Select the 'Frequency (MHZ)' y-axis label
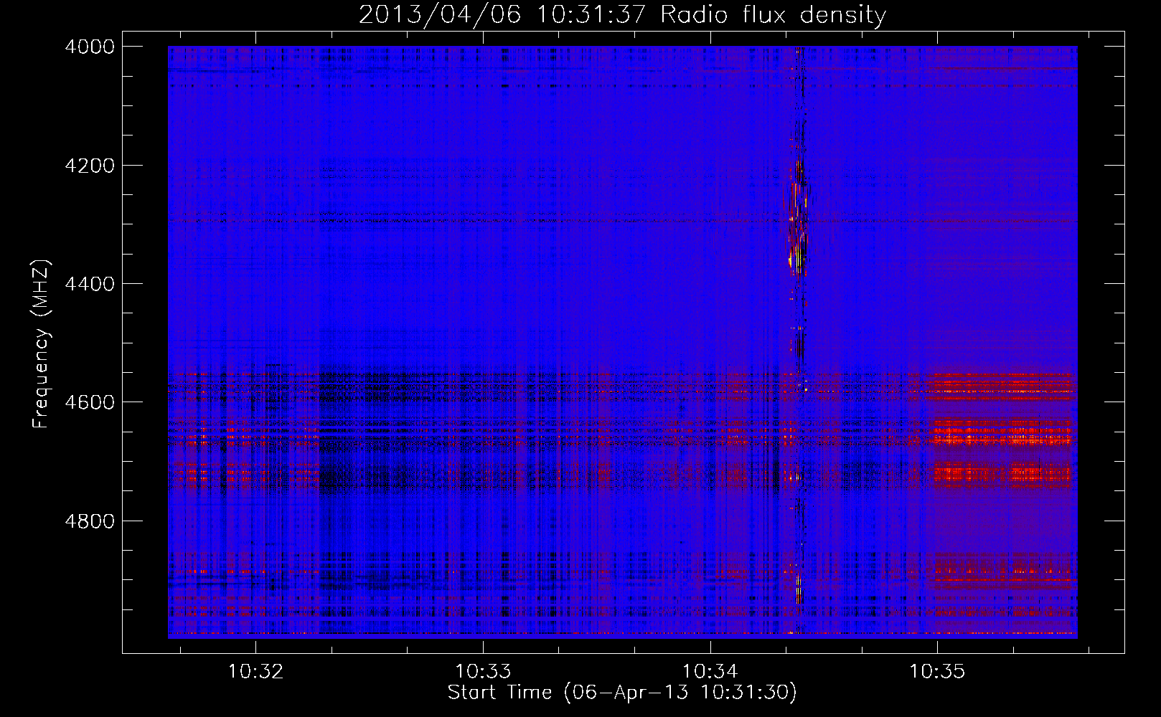The image size is (1161, 717). tap(41, 344)
